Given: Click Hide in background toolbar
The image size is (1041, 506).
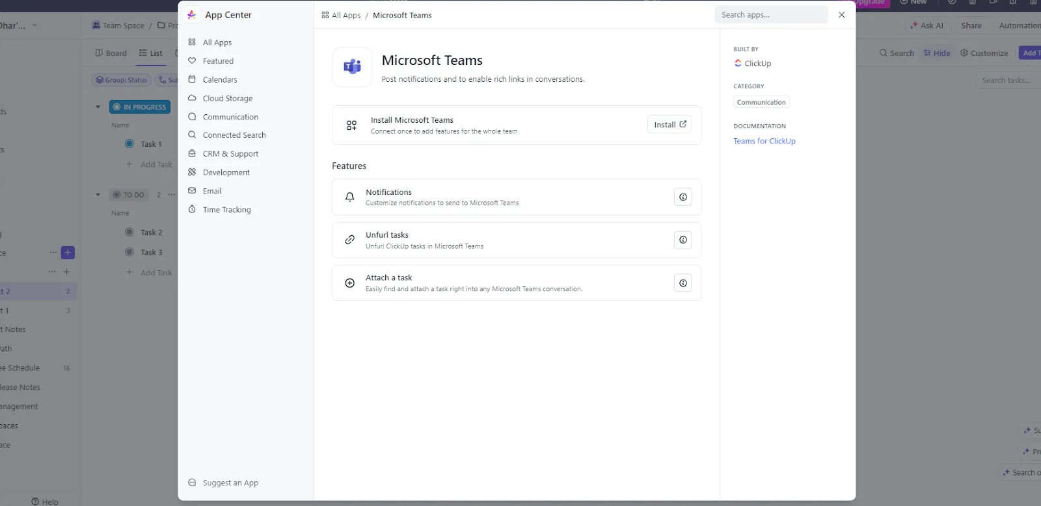Looking at the screenshot, I should [937, 53].
